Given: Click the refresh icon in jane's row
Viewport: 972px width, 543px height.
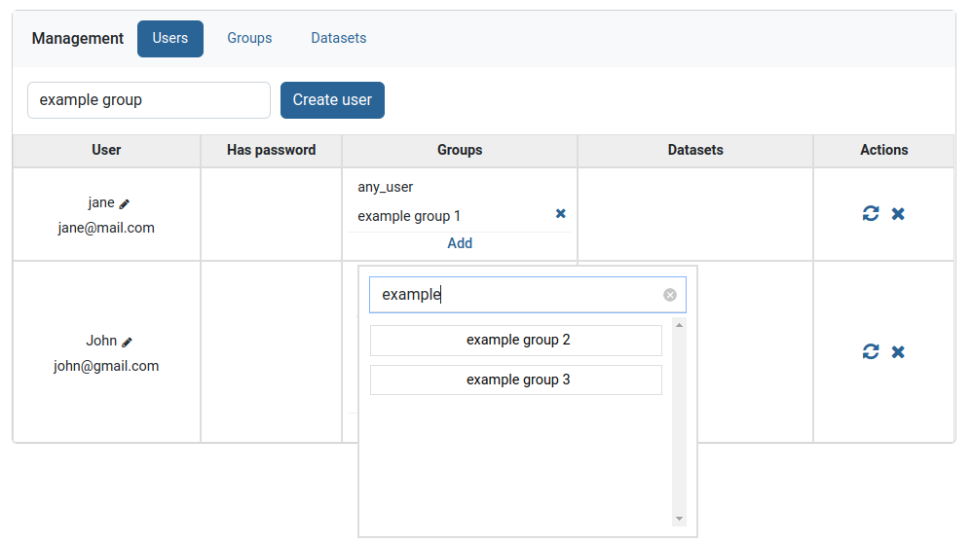Looking at the screenshot, I should click(x=871, y=213).
